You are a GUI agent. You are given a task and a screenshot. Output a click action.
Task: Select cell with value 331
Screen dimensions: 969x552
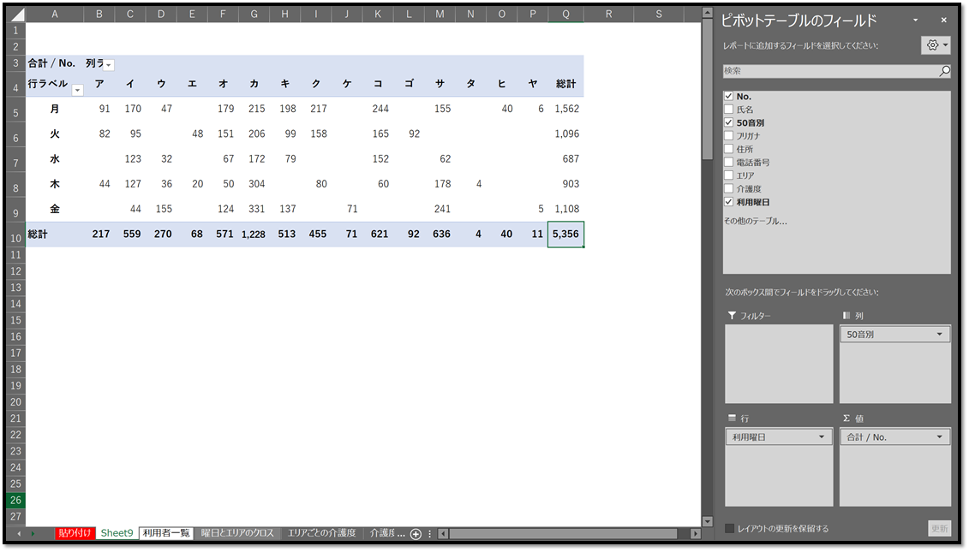pos(254,210)
